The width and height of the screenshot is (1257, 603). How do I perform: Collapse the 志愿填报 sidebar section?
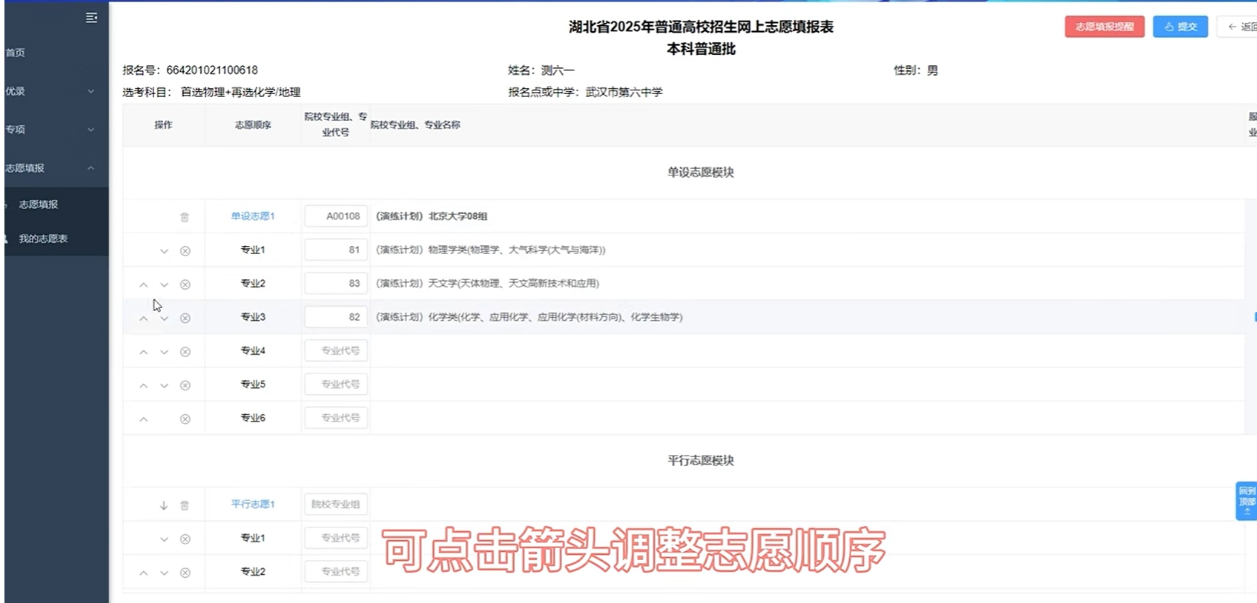(52, 168)
